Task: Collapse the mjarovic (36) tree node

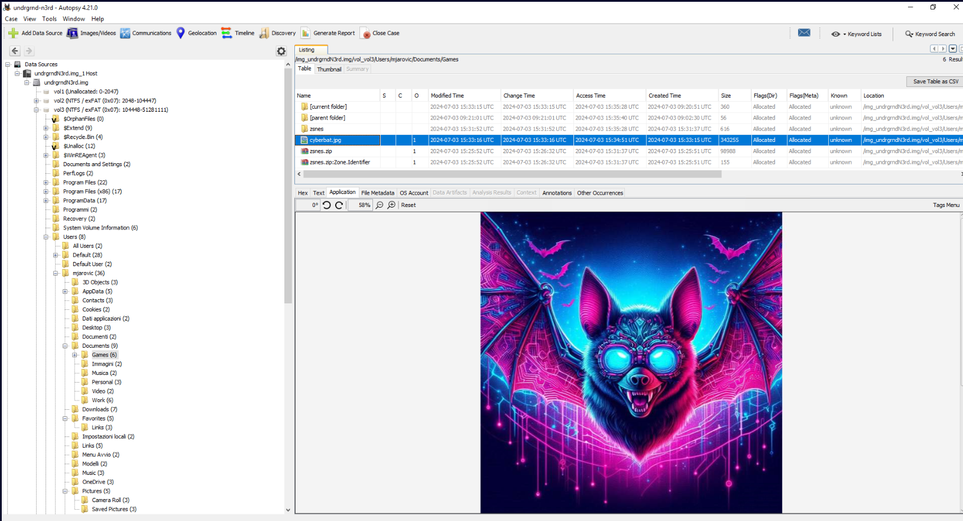Action: (x=56, y=273)
